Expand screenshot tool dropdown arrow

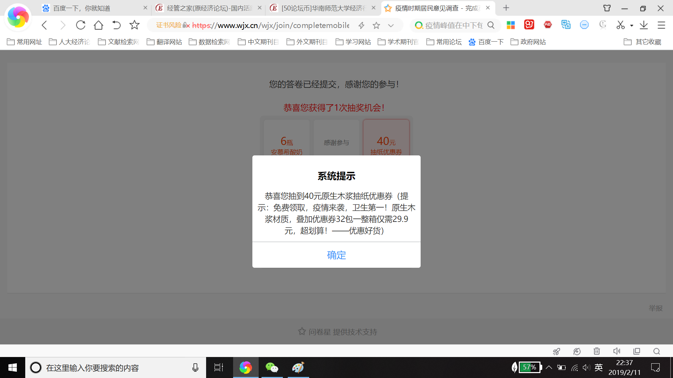[x=632, y=26]
